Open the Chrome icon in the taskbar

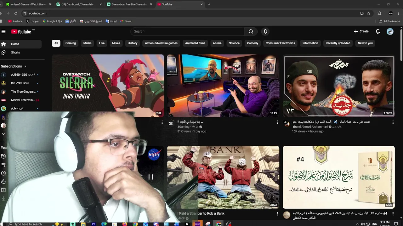pos(135,224)
